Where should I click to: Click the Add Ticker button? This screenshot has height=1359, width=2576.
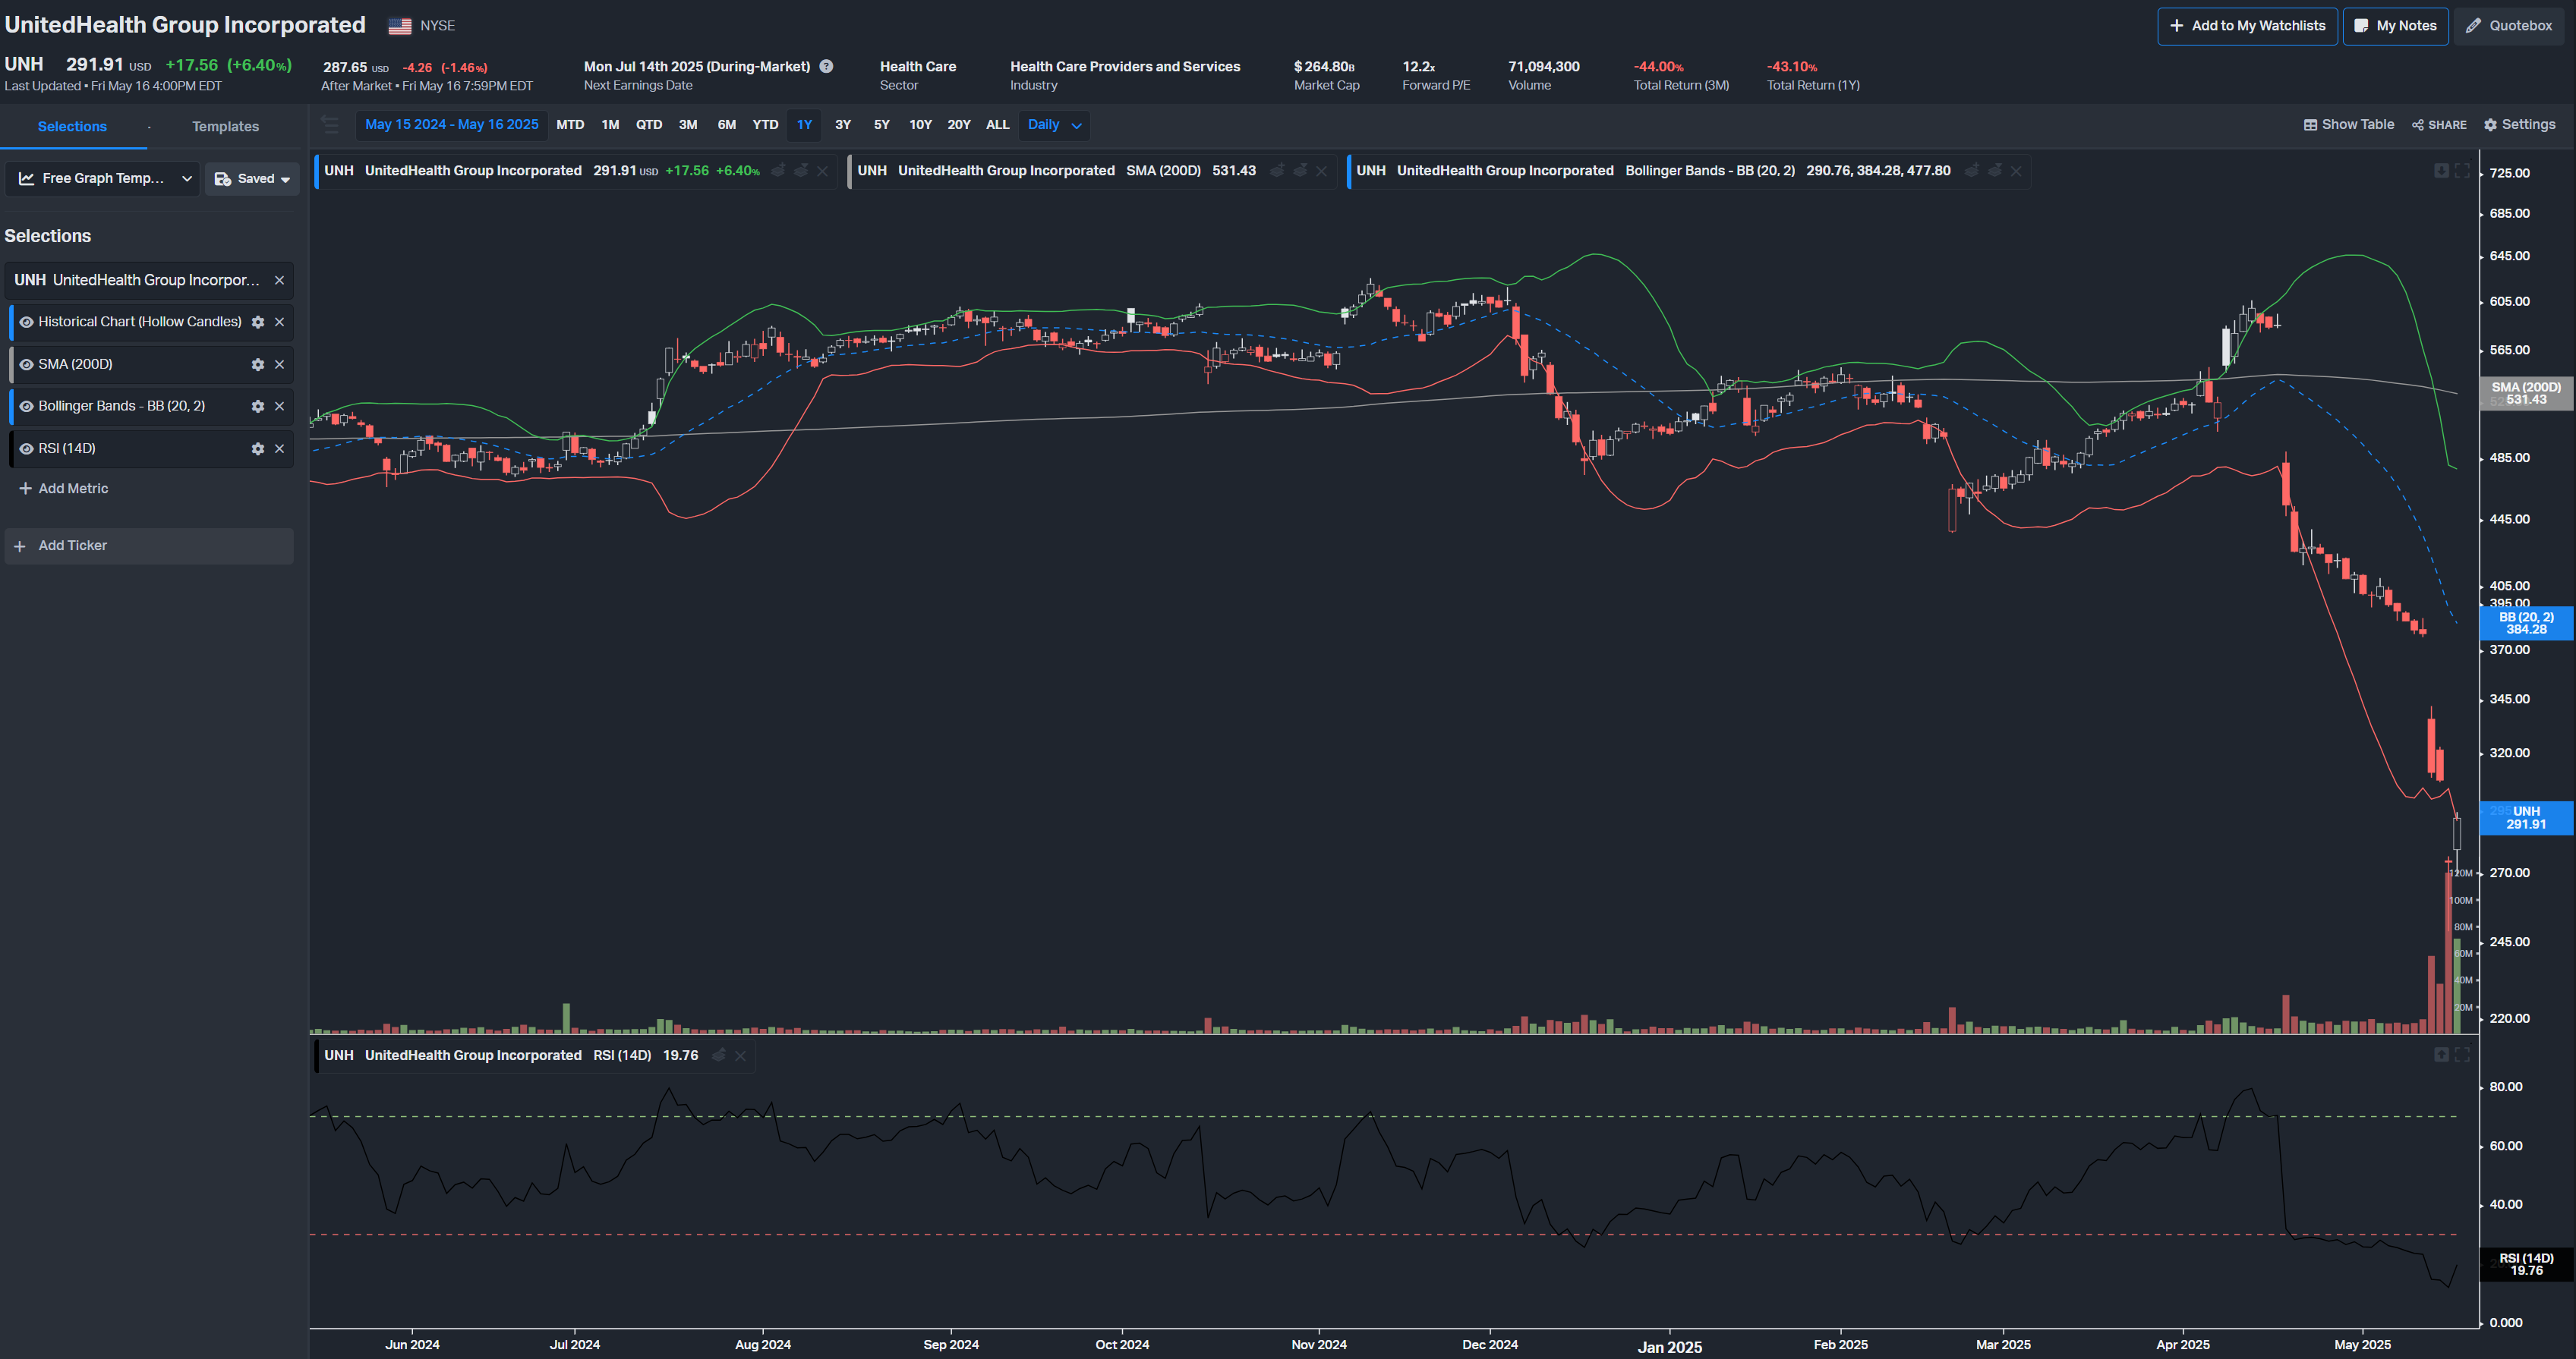(x=149, y=546)
